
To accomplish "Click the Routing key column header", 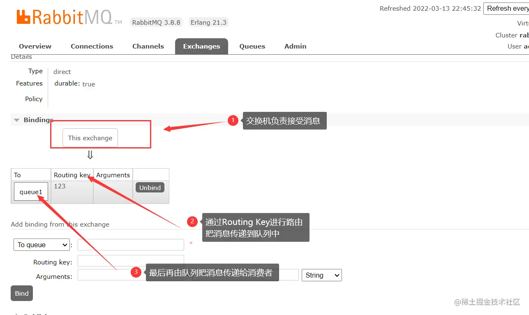I will 72,175.
